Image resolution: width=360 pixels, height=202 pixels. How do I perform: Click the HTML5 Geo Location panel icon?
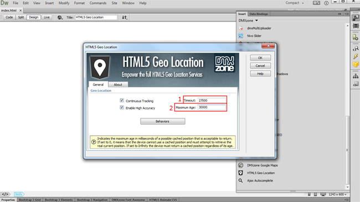(240, 173)
